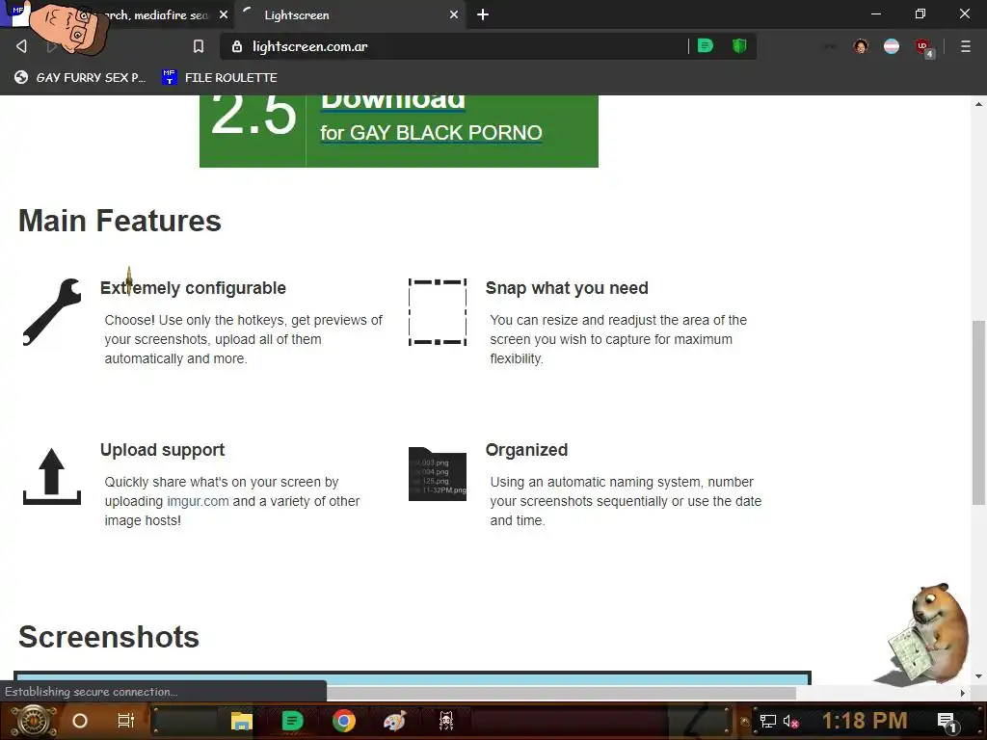This screenshot has width=987, height=740.
Task: Open the green shield icon in address bar
Action: coord(739,46)
